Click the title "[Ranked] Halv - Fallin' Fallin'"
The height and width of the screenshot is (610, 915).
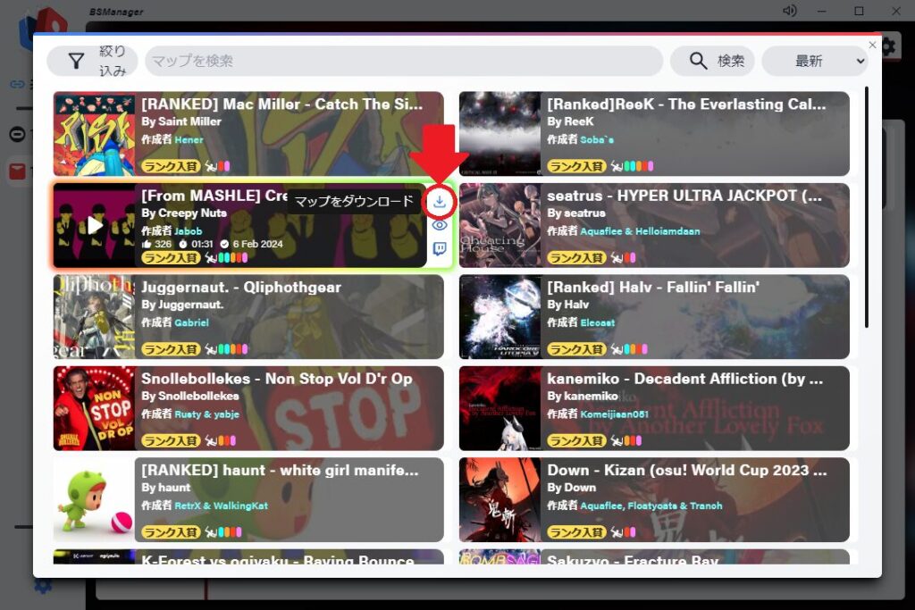click(653, 288)
